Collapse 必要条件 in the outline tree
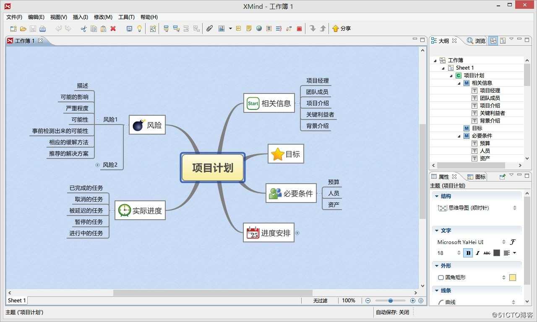The height and width of the screenshot is (322, 537). [459, 136]
